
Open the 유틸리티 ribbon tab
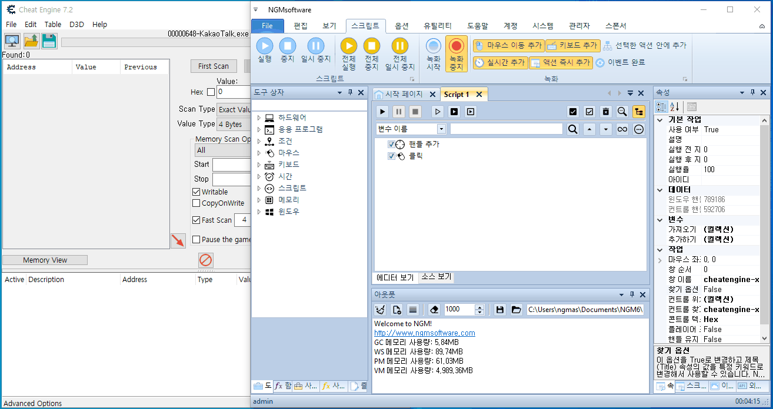click(x=438, y=26)
